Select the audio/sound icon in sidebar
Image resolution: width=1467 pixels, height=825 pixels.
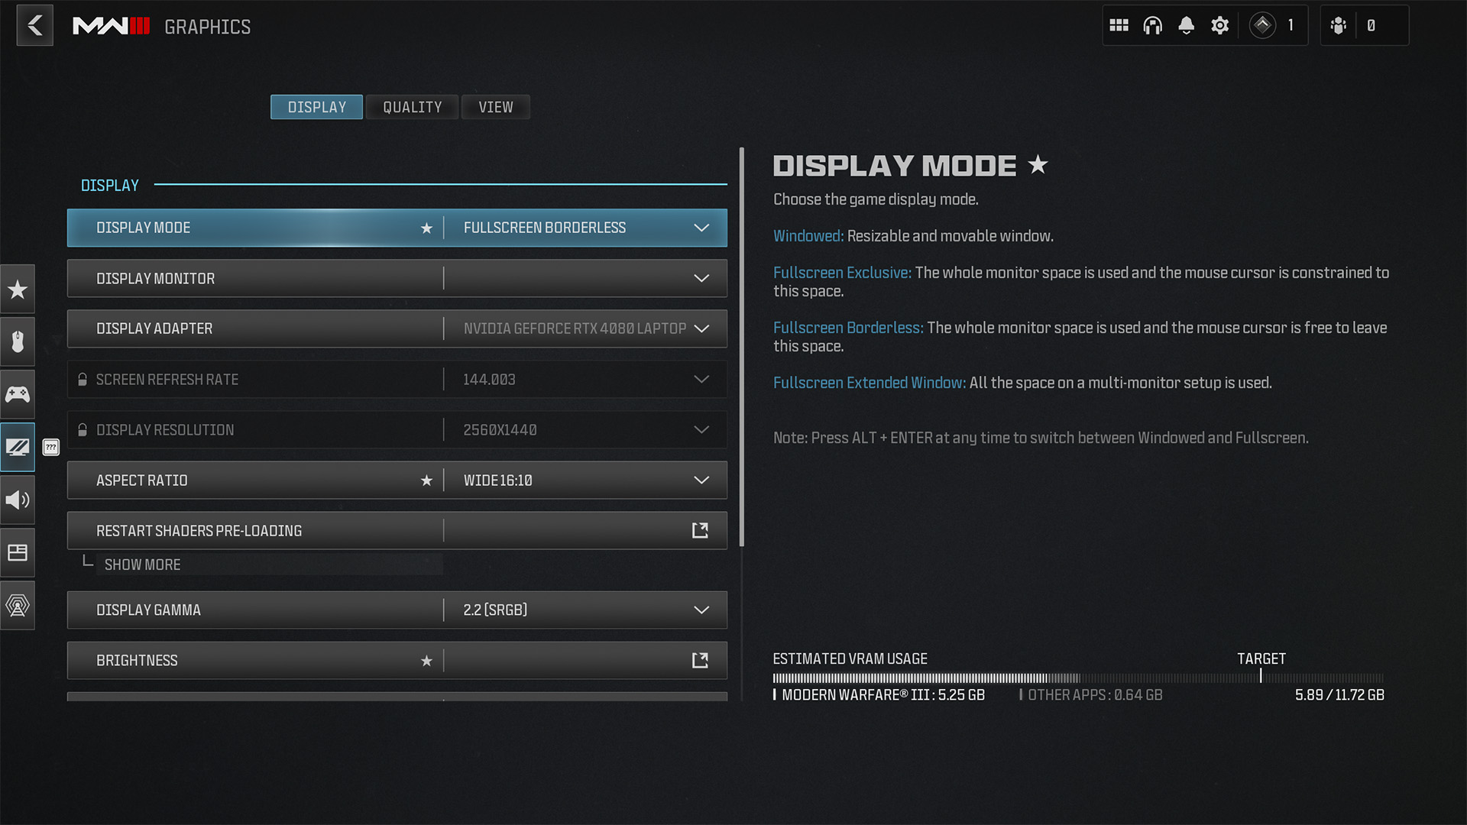[x=17, y=500]
